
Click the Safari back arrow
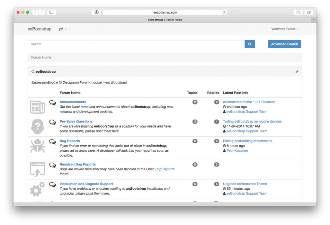tap(35, 13)
